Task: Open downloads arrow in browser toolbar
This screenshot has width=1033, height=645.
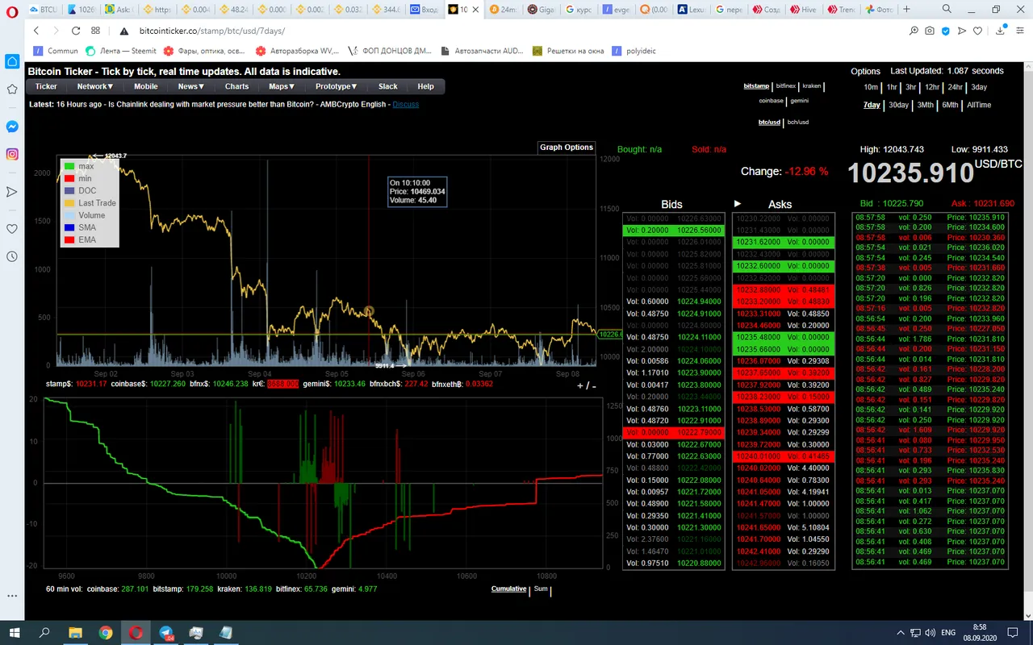Action: coord(1001,31)
